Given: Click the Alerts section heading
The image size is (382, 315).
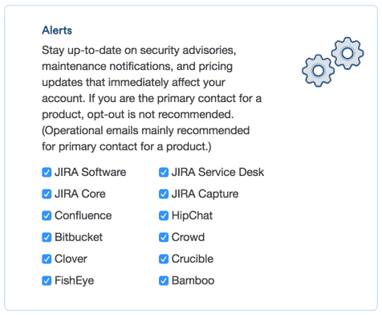Looking at the screenshot, I should (57, 31).
